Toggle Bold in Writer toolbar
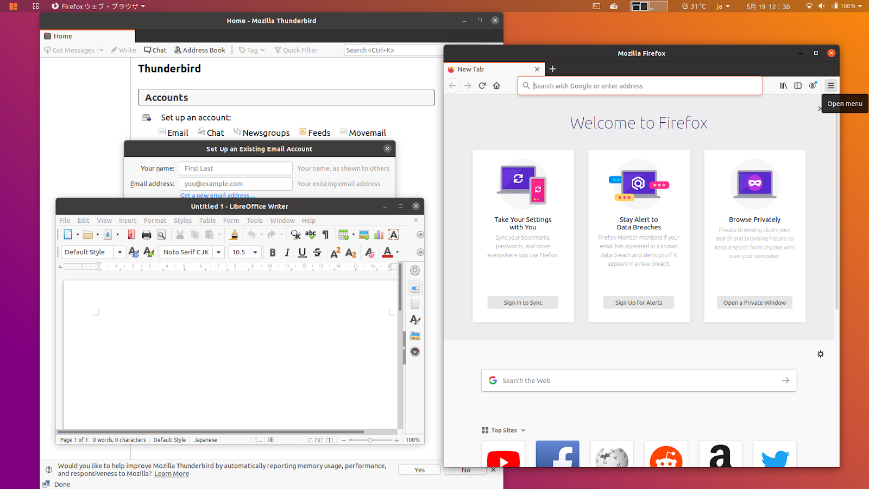 (x=273, y=252)
